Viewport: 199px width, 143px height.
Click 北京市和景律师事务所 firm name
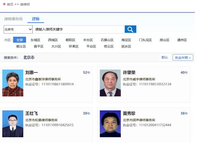[x=41, y=120]
